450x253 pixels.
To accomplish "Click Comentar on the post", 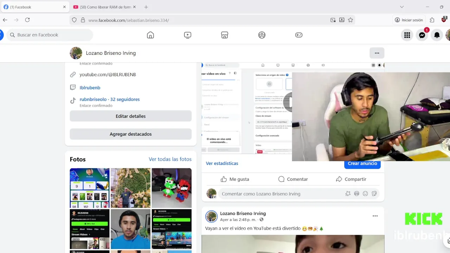I will pyautogui.click(x=293, y=179).
